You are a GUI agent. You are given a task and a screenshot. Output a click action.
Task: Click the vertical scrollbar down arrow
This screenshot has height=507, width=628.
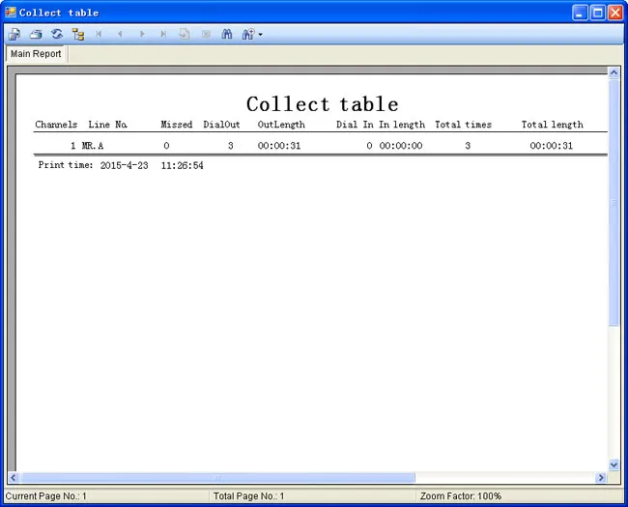614,465
